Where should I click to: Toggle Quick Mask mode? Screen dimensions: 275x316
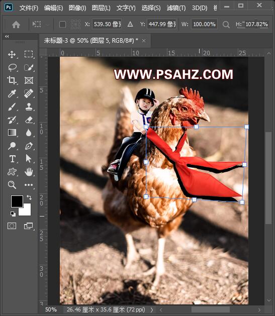pyautogui.click(x=12, y=226)
